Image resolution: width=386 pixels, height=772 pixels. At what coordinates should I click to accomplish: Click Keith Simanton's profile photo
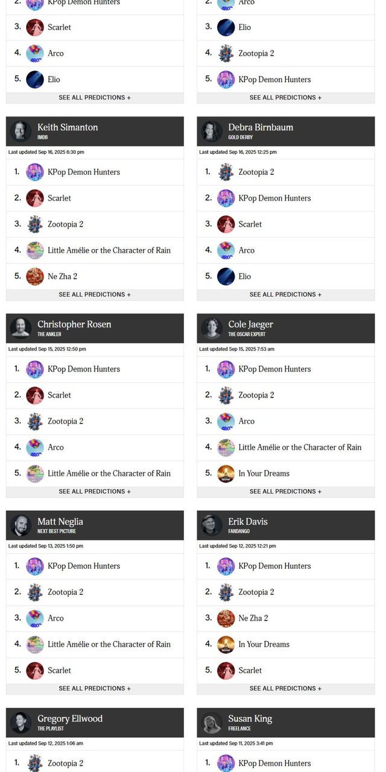coord(21,131)
